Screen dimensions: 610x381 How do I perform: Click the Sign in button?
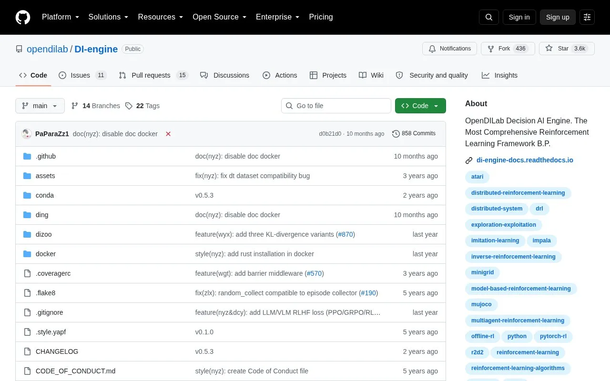pos(519,17)
